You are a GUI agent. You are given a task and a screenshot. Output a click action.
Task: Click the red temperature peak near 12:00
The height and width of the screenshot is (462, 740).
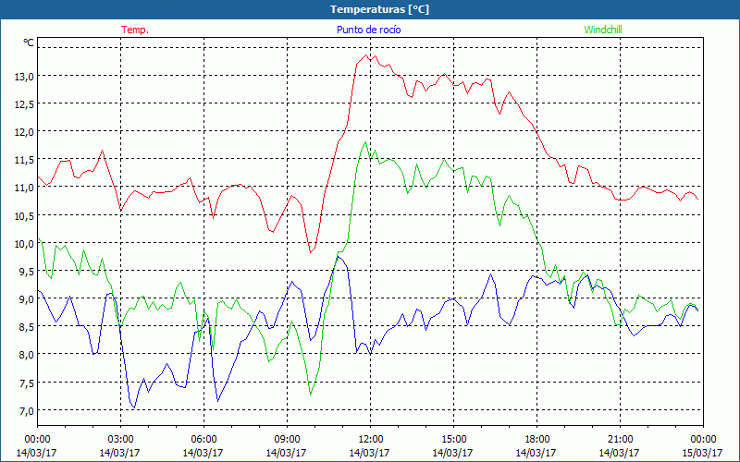point(366,55)
